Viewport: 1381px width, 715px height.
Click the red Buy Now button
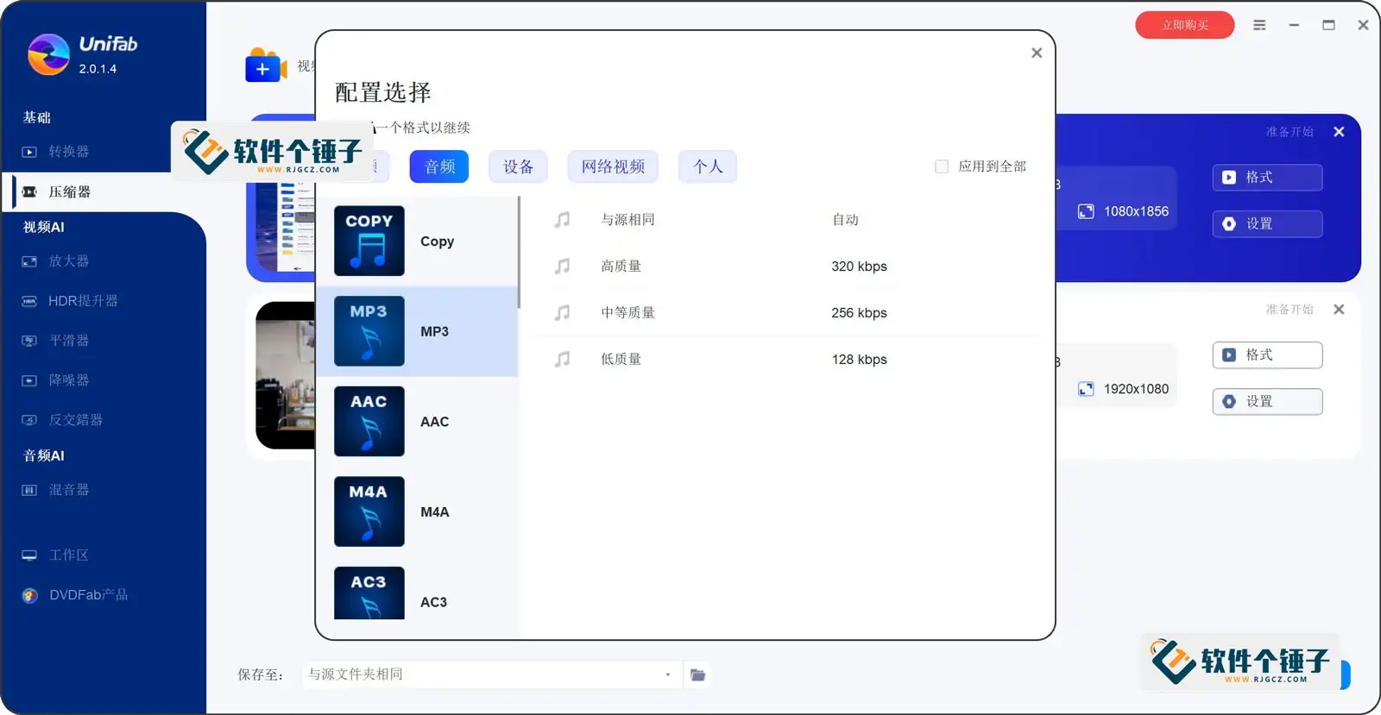click(1184, 25)
